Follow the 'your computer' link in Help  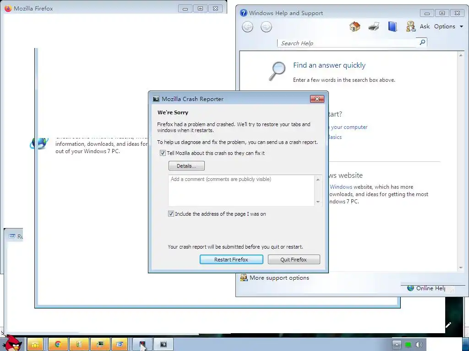[x=349, y=127]
